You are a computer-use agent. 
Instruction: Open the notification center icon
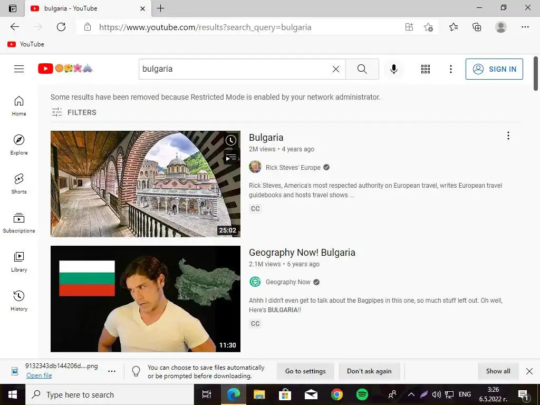523,394
